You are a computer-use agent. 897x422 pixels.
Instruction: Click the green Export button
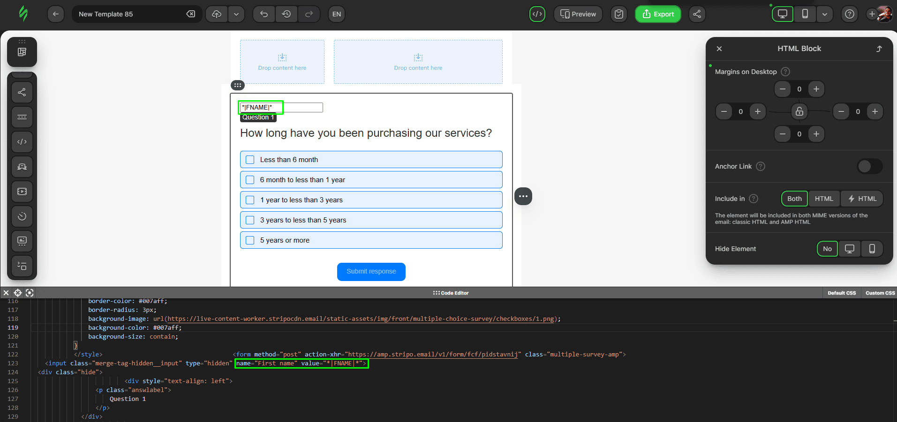pyautogui.click(x=658, y=14)
